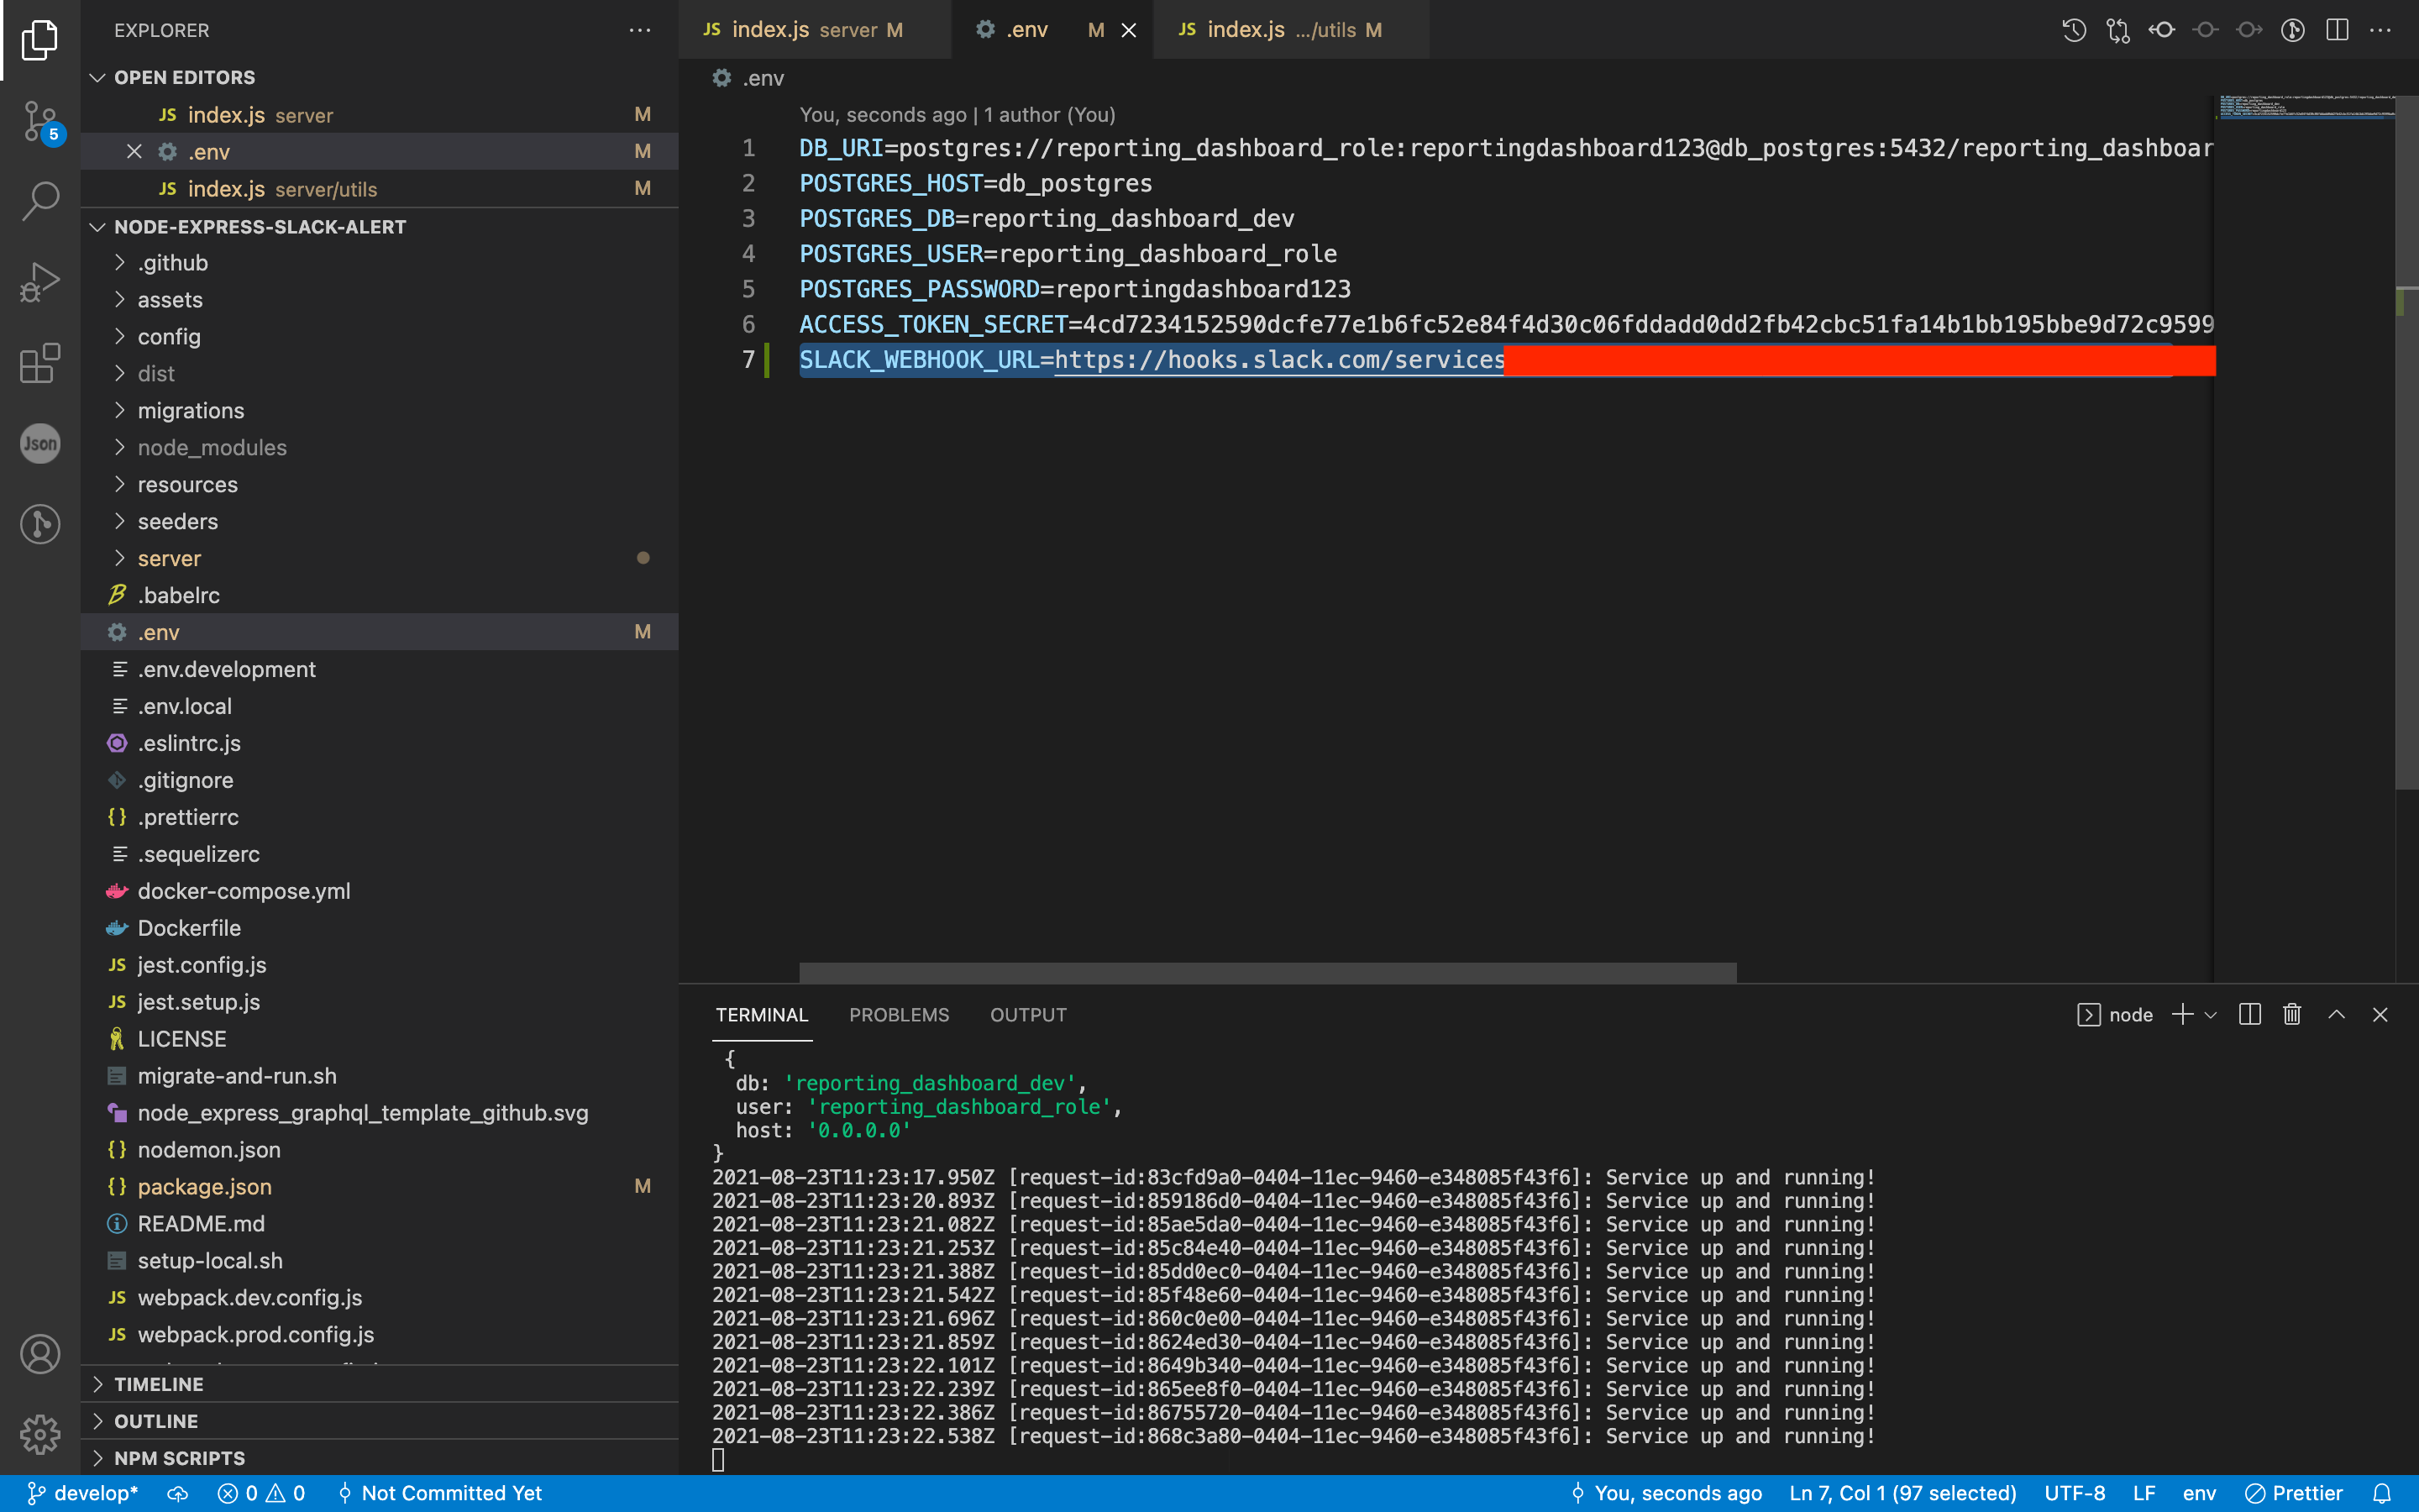2419x1512 pixels.
Task: Click Not Committed Yet status item
Action: [x=440, y=1493]
